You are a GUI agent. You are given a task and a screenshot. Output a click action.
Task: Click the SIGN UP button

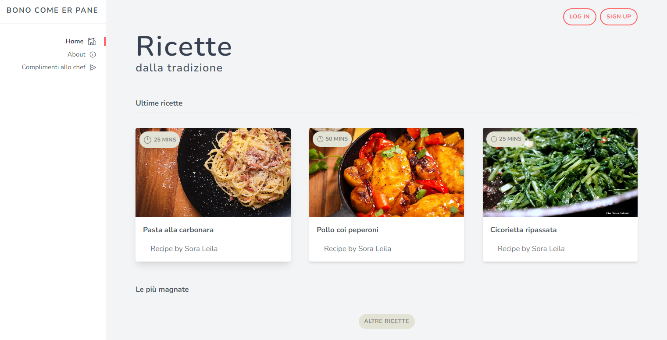[618, 17]
